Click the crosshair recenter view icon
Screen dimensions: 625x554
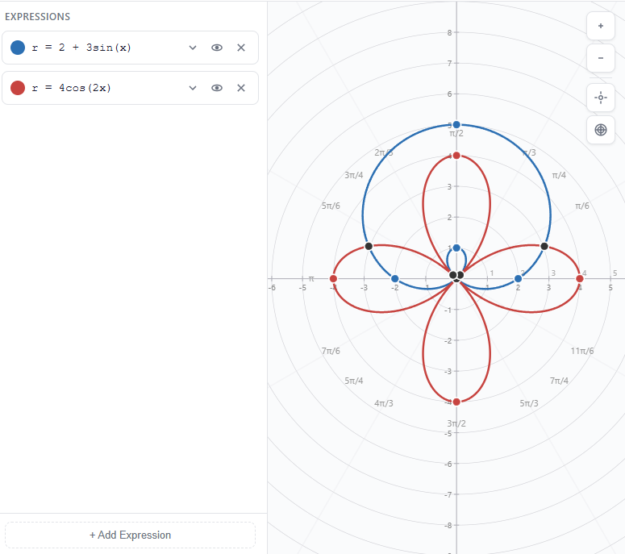(x=600, y=98)
